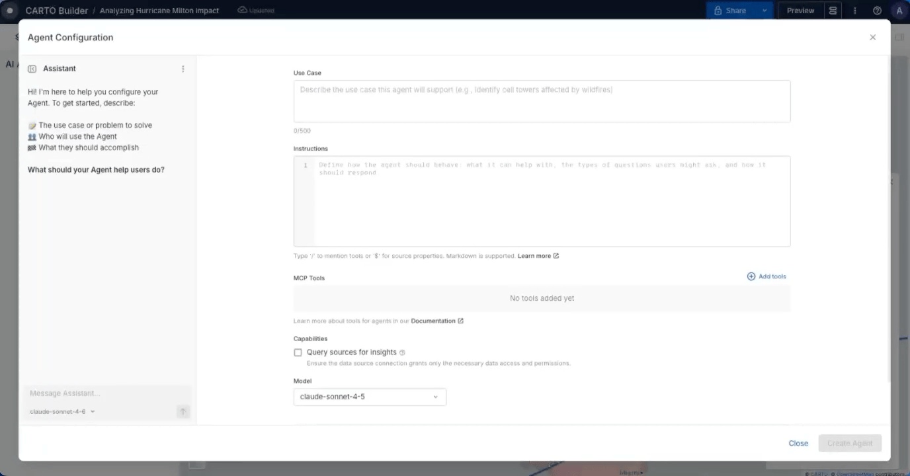Viewport: 910px width, 476px height.
Task: Select the Analyzing Hurricane Milton impact title
Action: coord(159,10)
